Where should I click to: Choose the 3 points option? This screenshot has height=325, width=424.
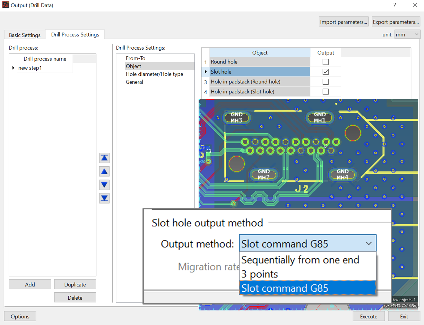308,274
